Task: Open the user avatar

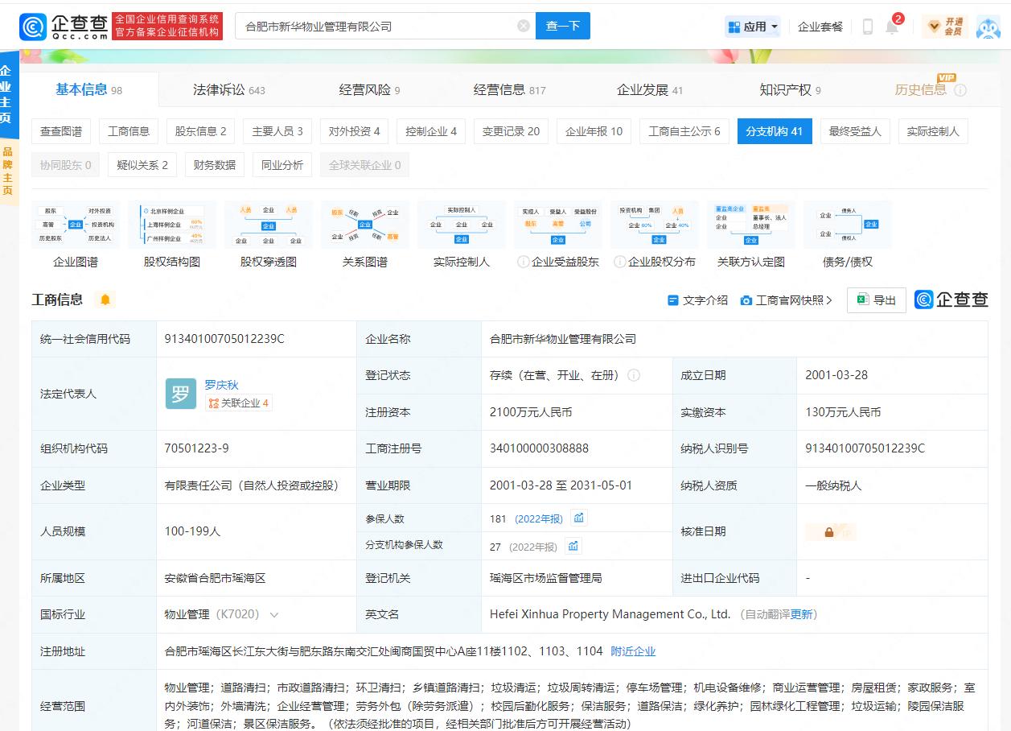Action: coord(988,27)
